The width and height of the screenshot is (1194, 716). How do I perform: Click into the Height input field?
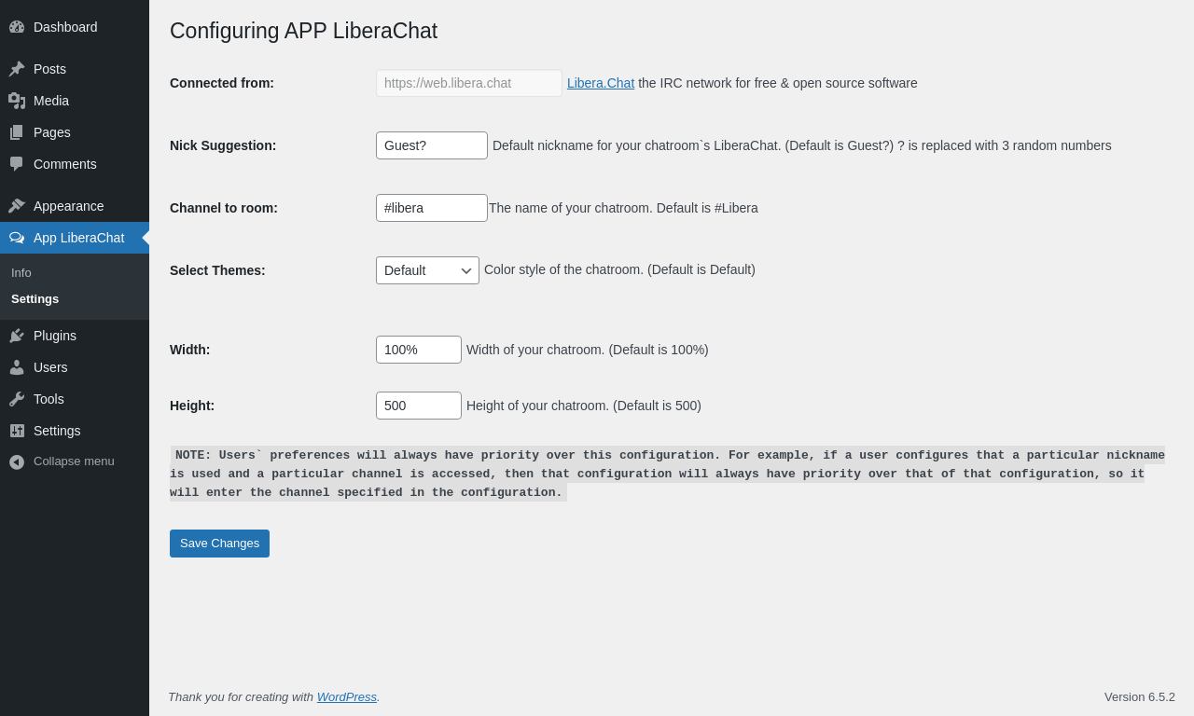pyautogui.click(x=419, y=406)
